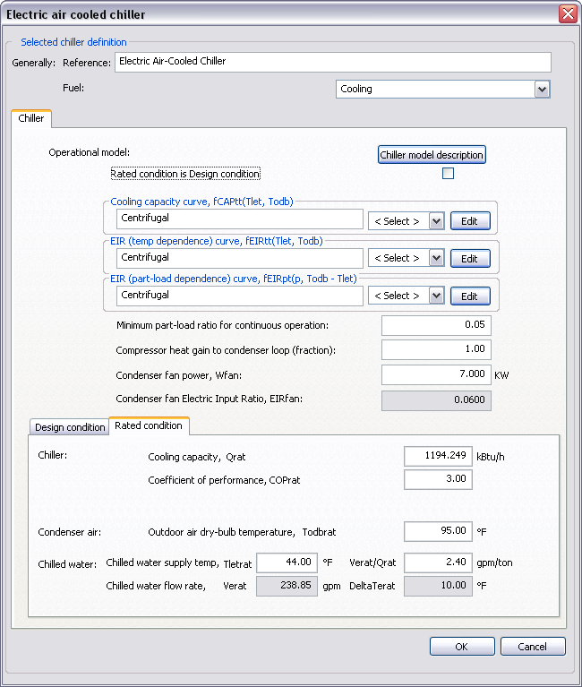
Task: Open the Fuel dropdown showing Cooling
Action: point(541,89)
